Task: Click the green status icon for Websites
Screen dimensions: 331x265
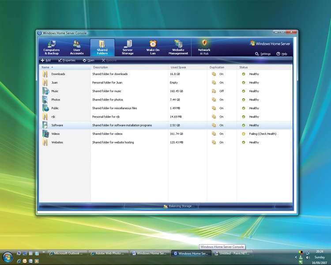Action: pos(243,142)
